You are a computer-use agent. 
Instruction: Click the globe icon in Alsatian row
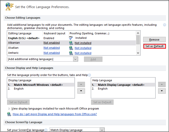tap(71, 48)
